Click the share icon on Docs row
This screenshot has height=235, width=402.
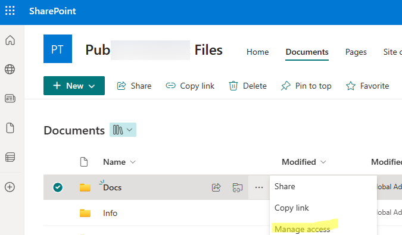pyautogui.click(x=216, y=187)
